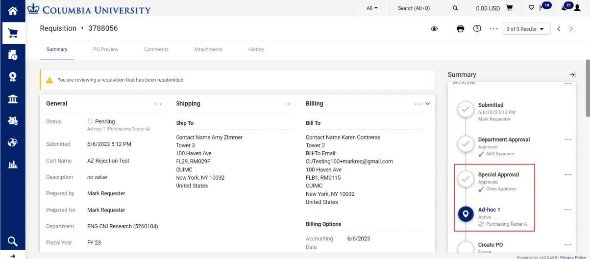Open the Home icon in sidebar

click(13, 10)
